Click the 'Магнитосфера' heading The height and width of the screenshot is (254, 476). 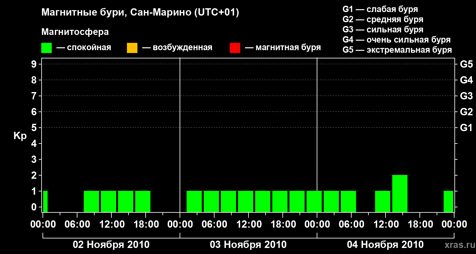click(75, 32)
